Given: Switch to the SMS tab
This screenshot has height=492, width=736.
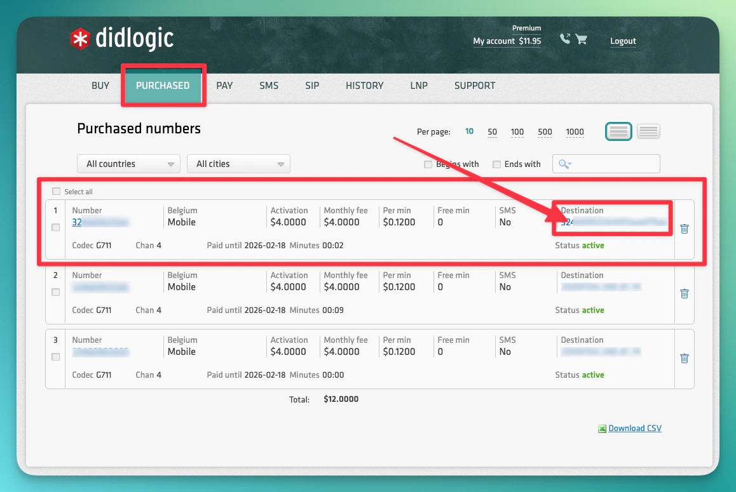Looking at the screenshot, I should click(269, 86).
